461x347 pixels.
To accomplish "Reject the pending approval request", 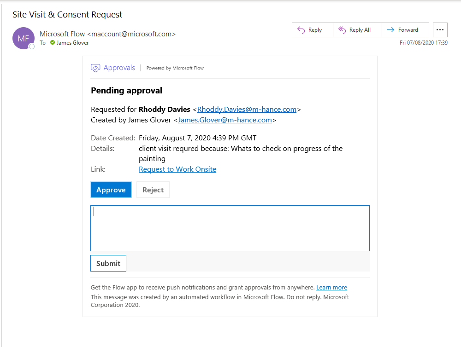I will [153, 190].
